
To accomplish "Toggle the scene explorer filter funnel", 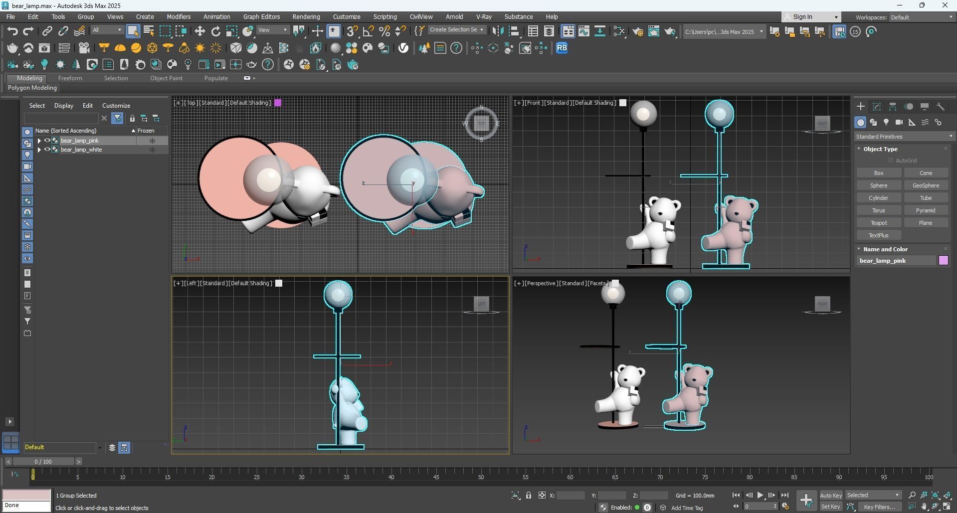I will (x=117, y=118).
